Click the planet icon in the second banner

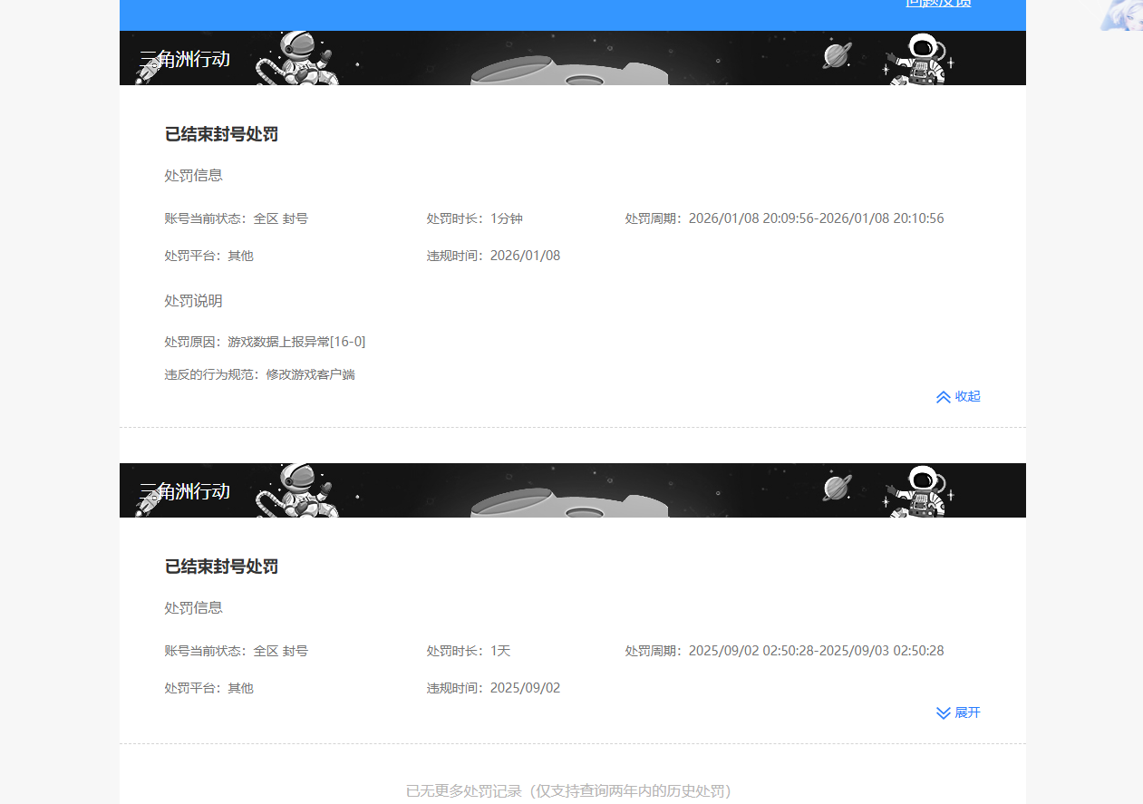tap(835, 487)
